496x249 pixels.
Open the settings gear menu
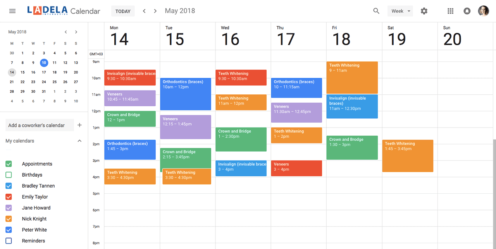point(424,11)
